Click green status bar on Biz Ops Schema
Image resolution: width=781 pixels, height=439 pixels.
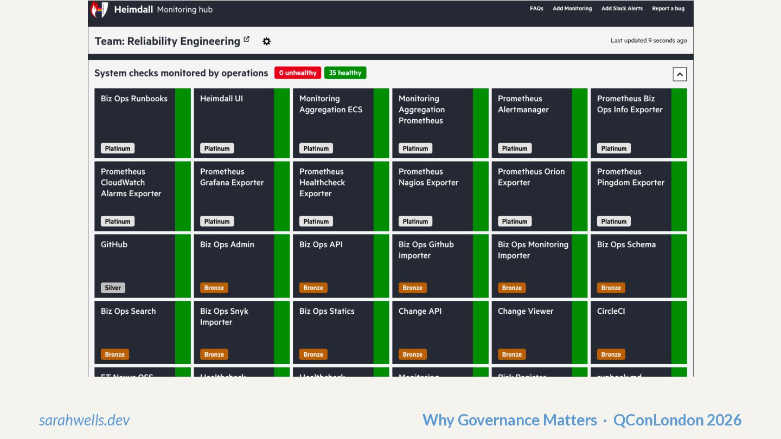coord(679,266)
